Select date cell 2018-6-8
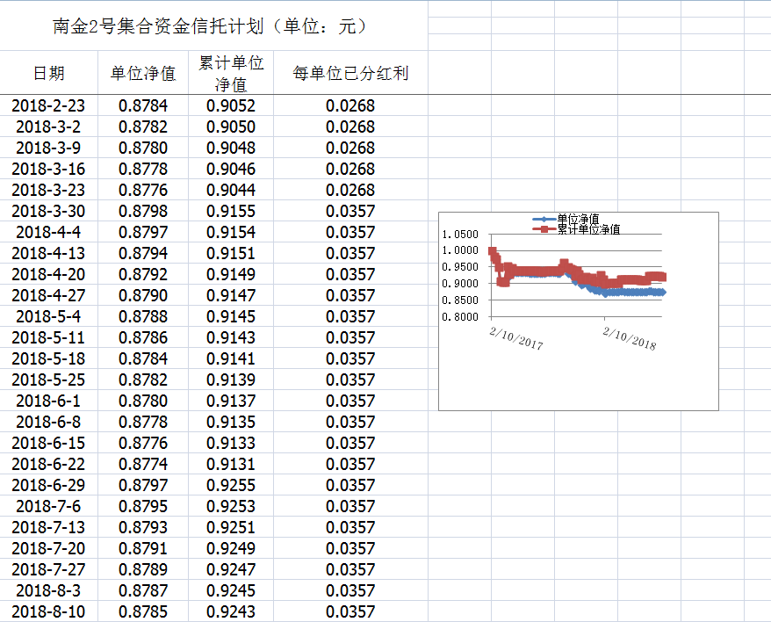Image resolution: width=771 pixels, height=622 pixels. [x=48, y=422]
